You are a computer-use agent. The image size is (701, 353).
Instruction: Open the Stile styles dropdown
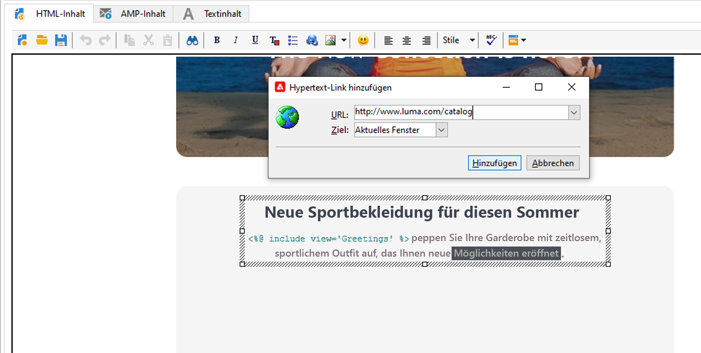[x=458, y=40]
